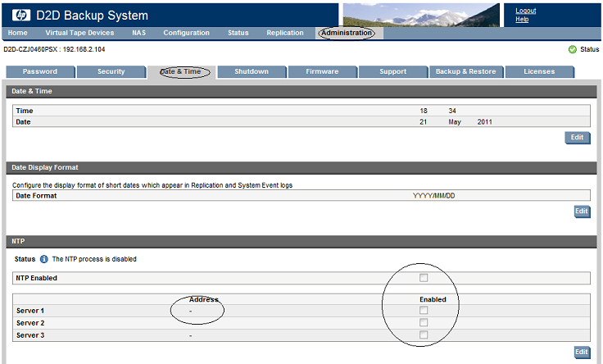Click the mountain banner image
Viewport: 603px width, 364px height.
coord(421,16)
